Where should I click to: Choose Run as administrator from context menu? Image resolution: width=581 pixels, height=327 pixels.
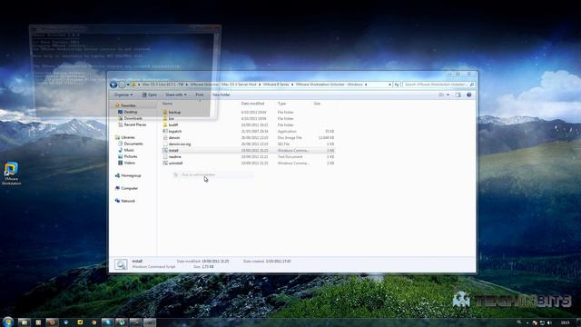point(212,175)
